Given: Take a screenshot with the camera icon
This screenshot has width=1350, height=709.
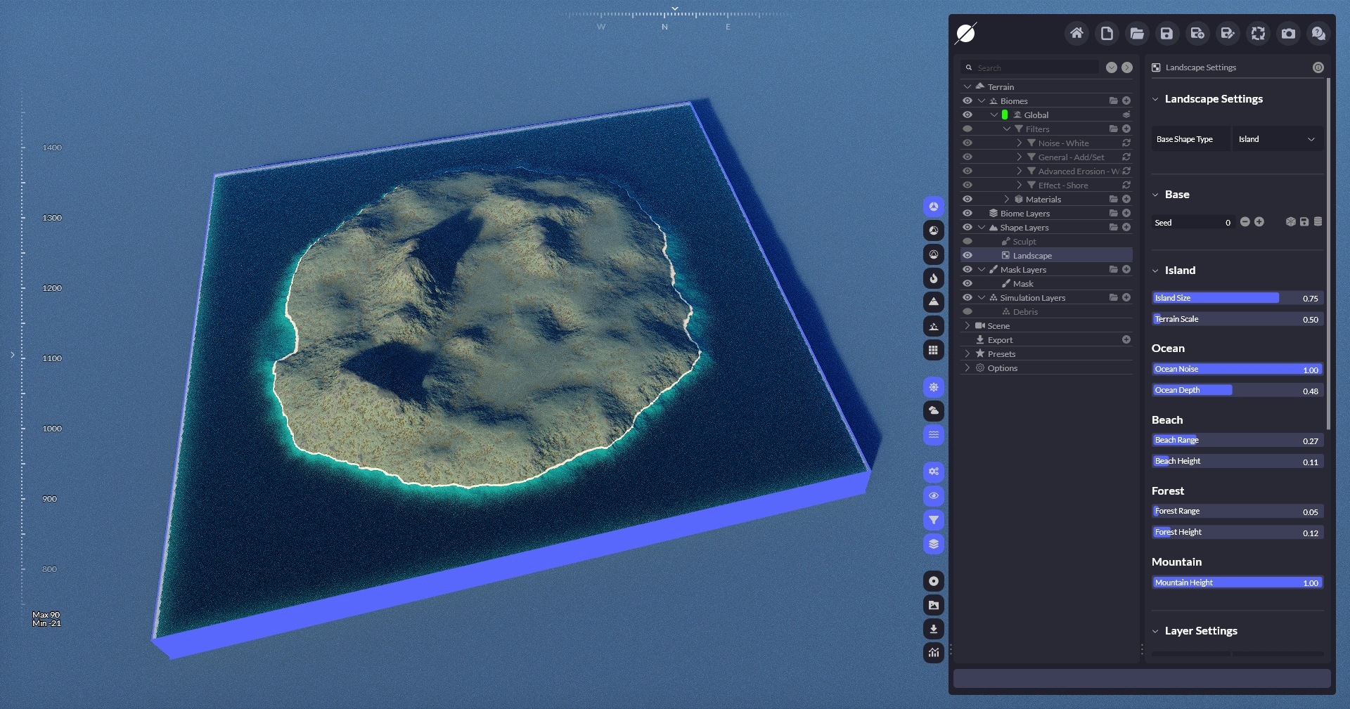Looking at the screenshot, I should 1288,33.
